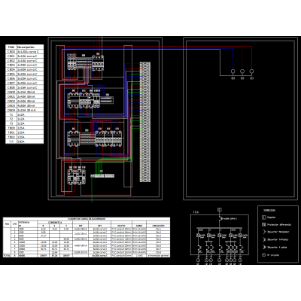The width and height of the screenshot is (301, 301).
Task: Click the "TAB" column header
Action: point(11,47)
